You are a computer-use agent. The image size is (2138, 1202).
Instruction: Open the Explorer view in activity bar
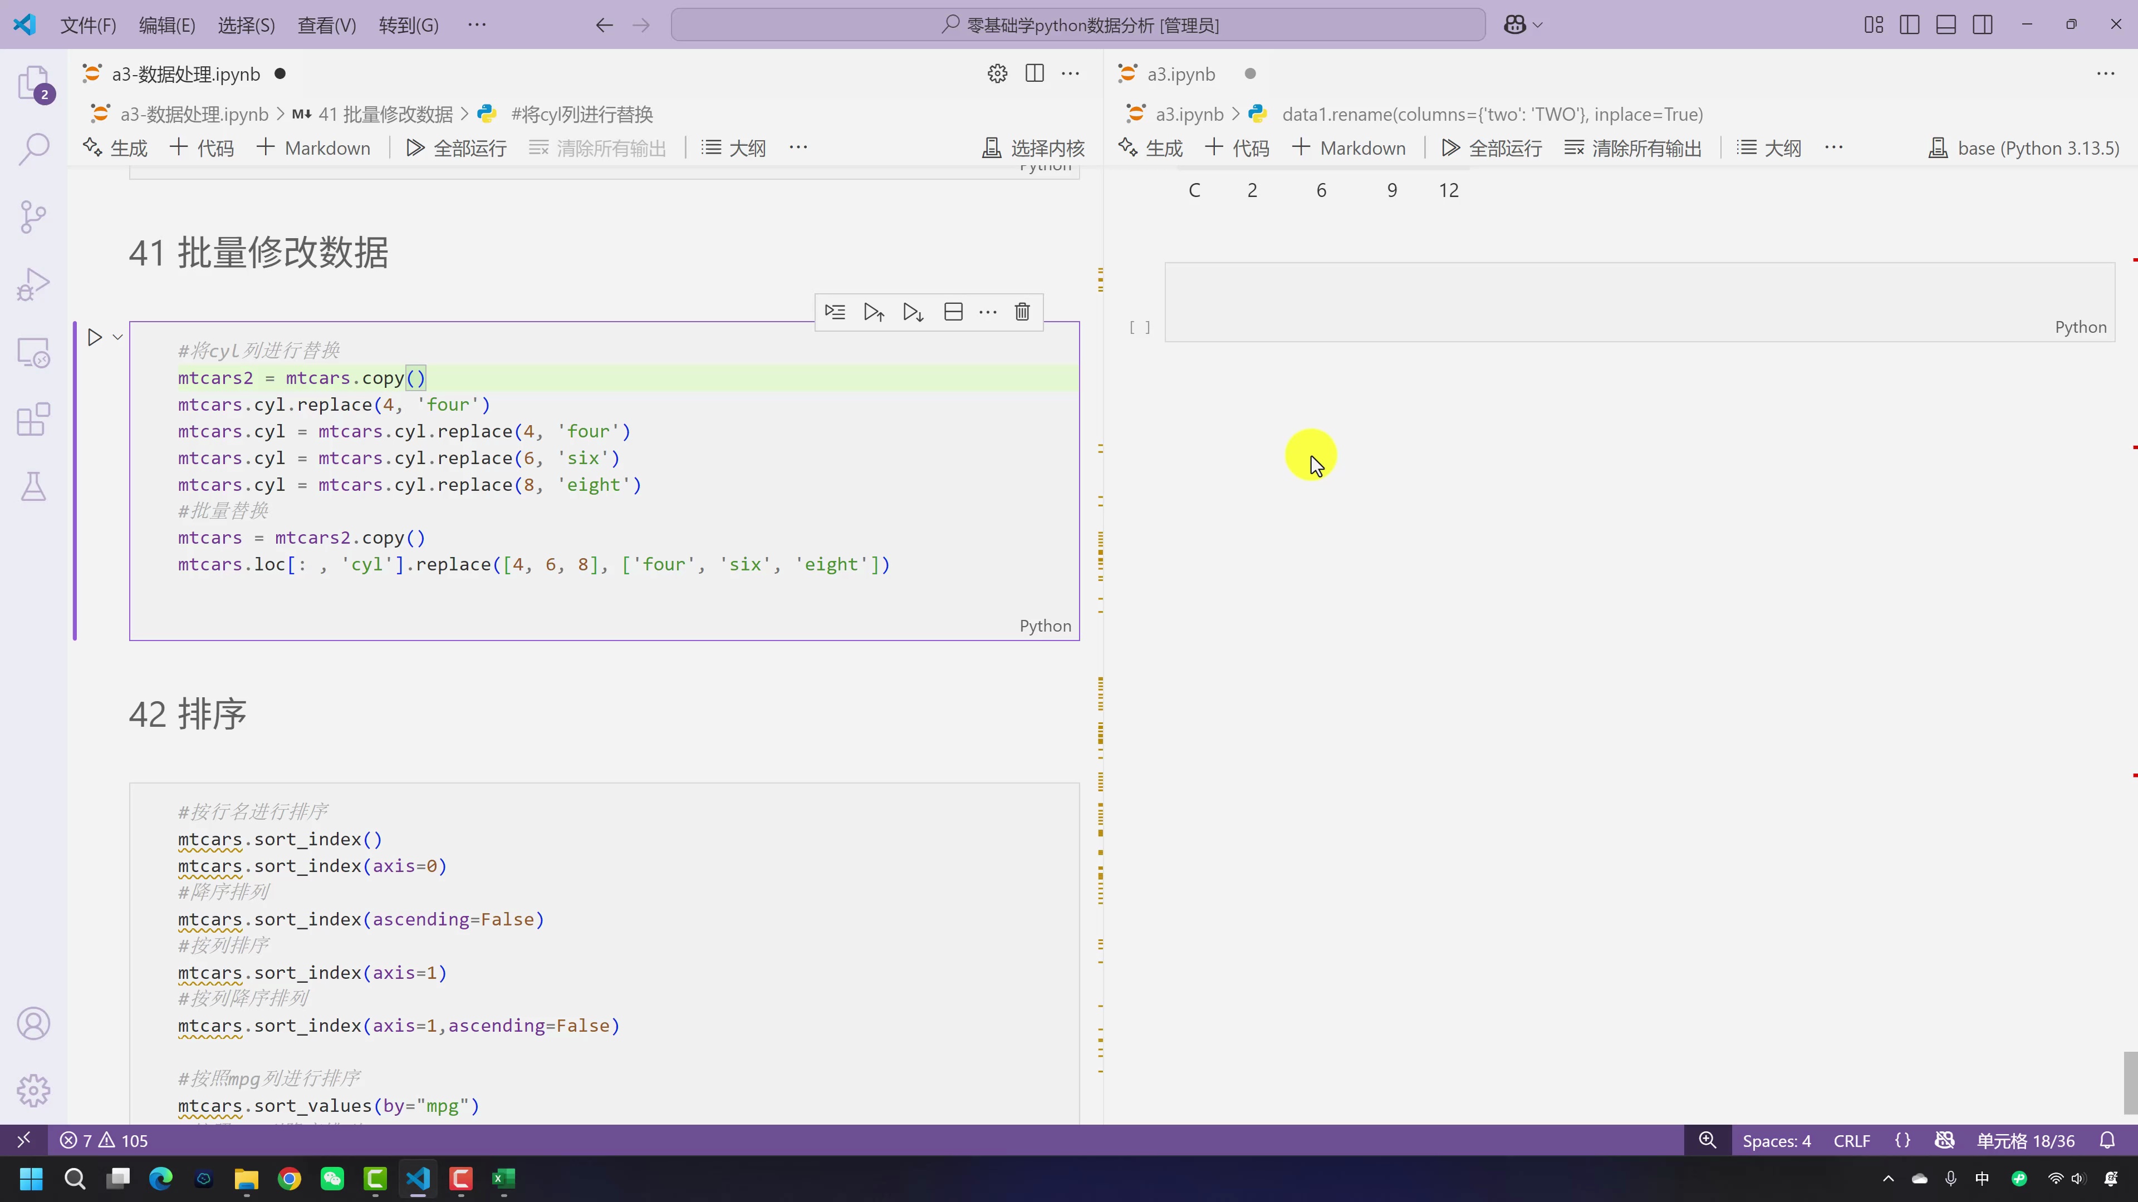click(x=34, y=83)
